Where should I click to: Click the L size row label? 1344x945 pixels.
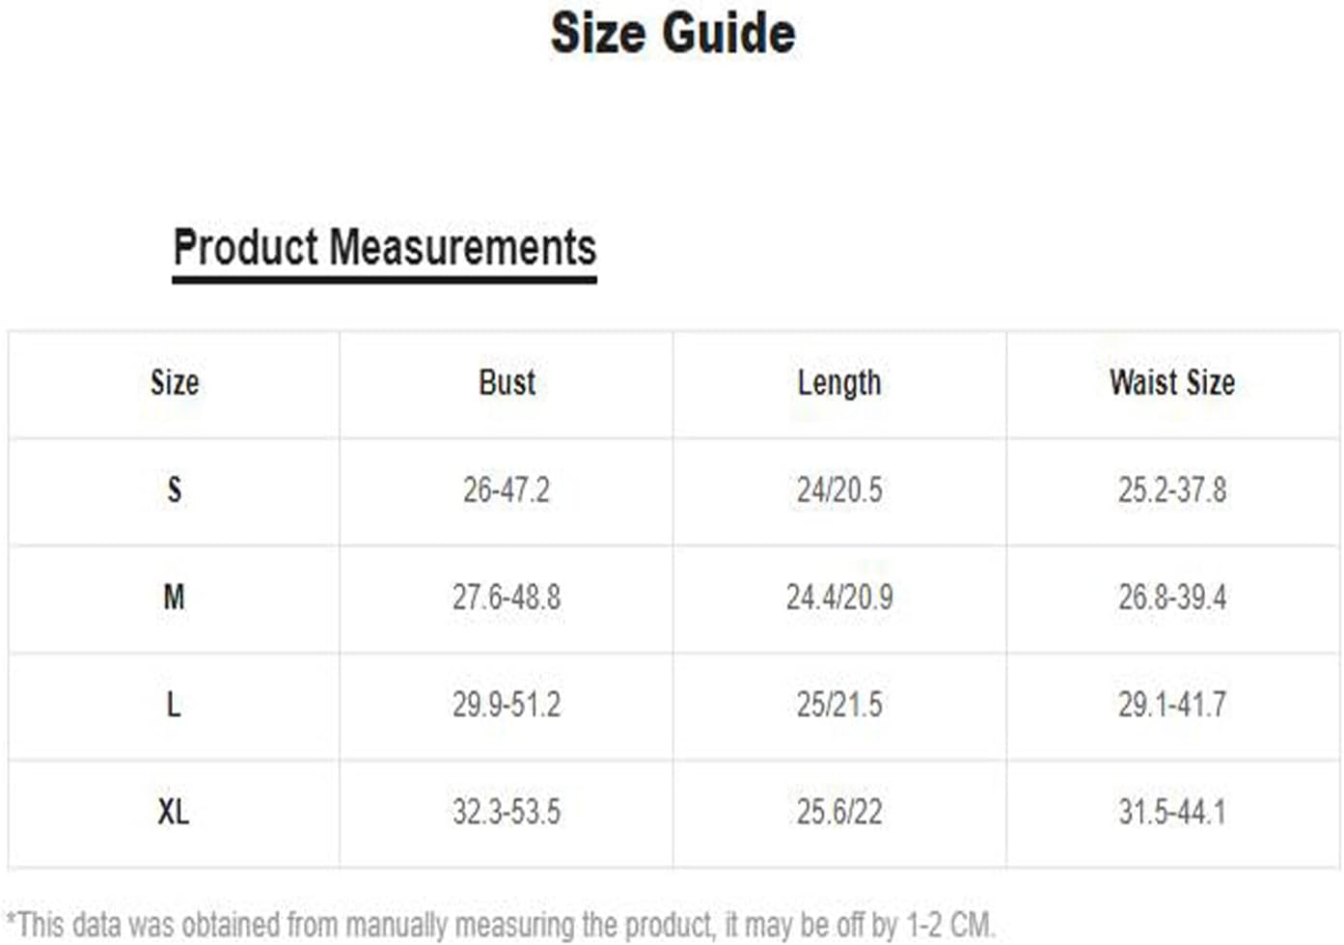175,705
